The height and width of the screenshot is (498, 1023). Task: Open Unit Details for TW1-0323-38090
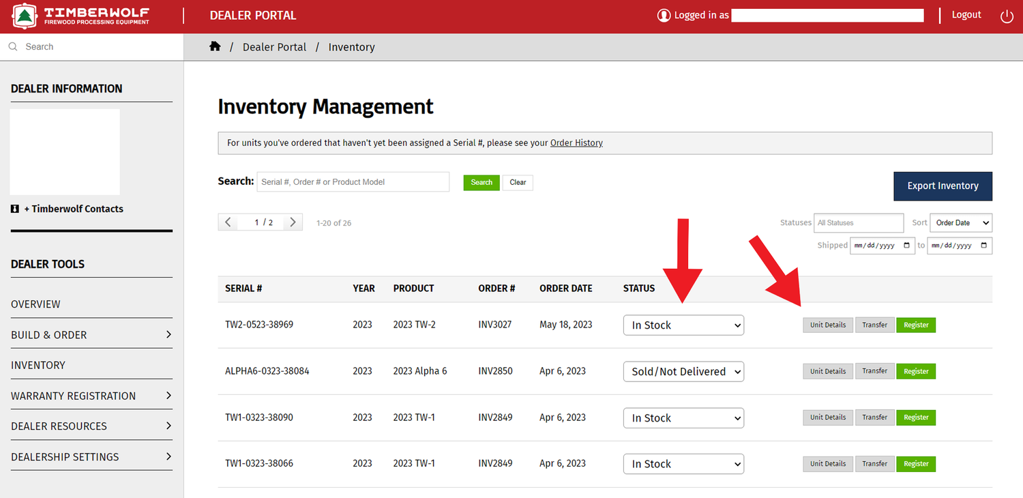828,417
